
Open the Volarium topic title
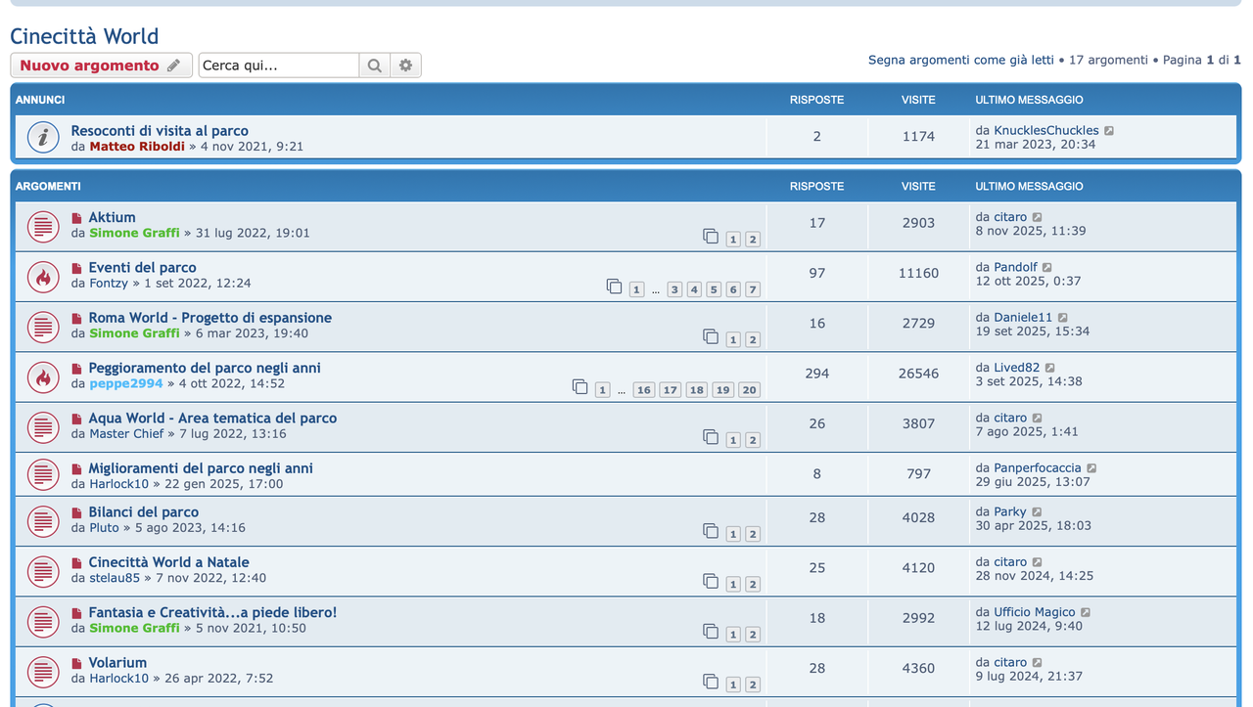[x=117, y=663]
